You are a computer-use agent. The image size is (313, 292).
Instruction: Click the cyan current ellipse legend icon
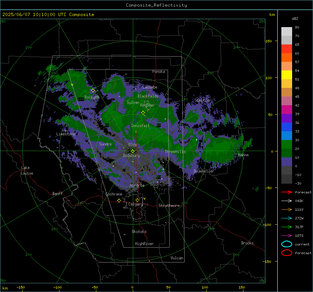point(287,244)
